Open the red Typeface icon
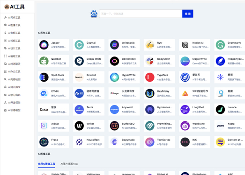The width and height of the screenshot is (245, 175). (150, 77)
